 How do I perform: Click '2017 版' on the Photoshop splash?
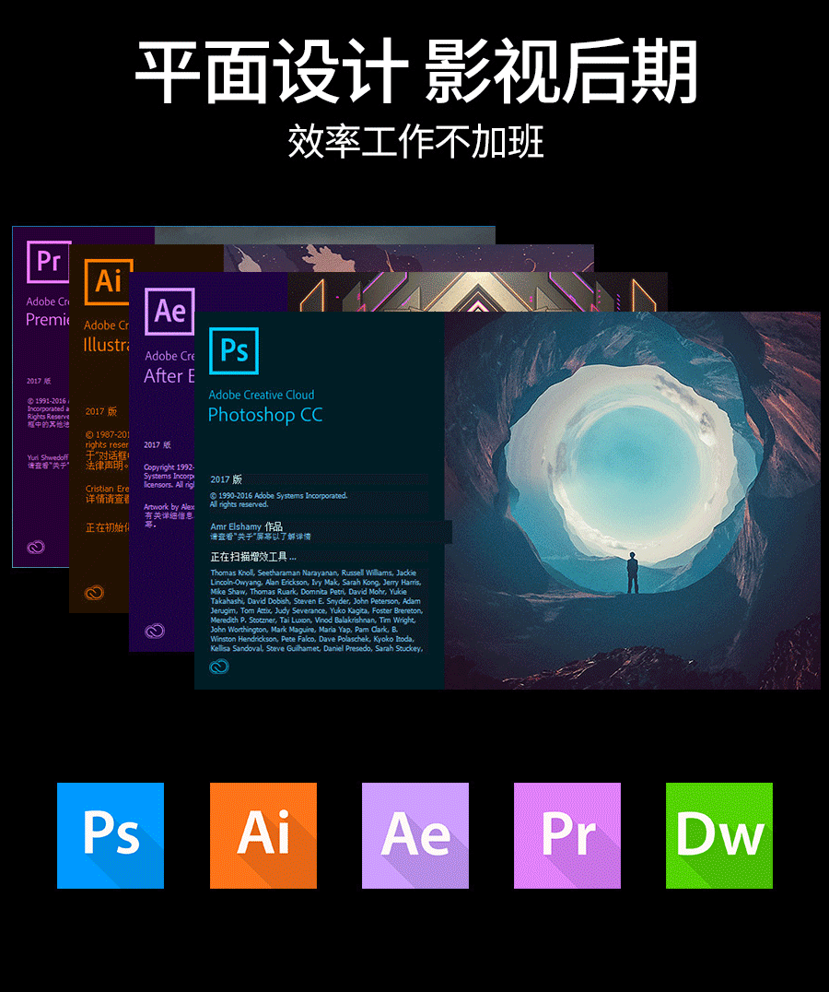[x=226, y=479]
